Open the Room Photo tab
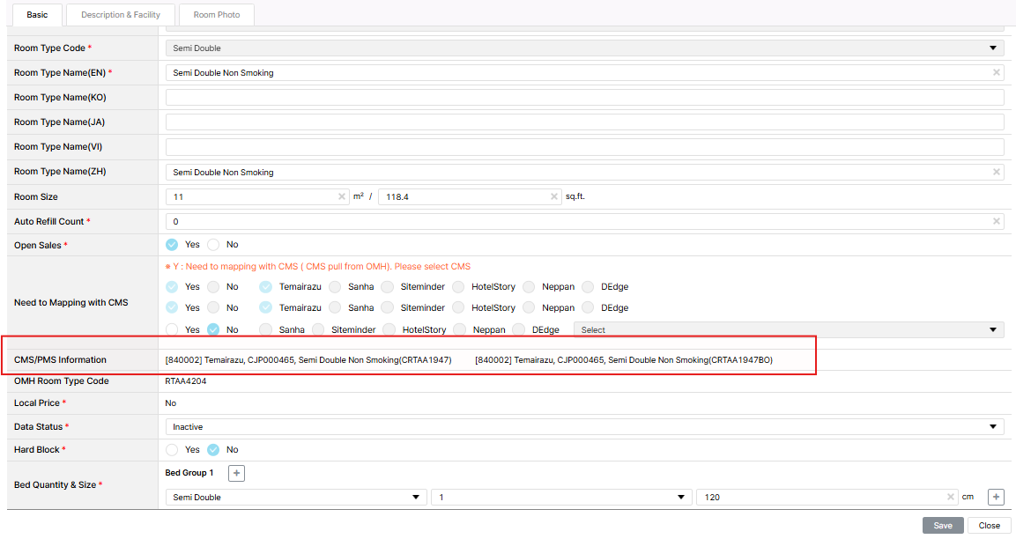The width and height of the screenshot is (1016, 539). click(x=217, y=15)
